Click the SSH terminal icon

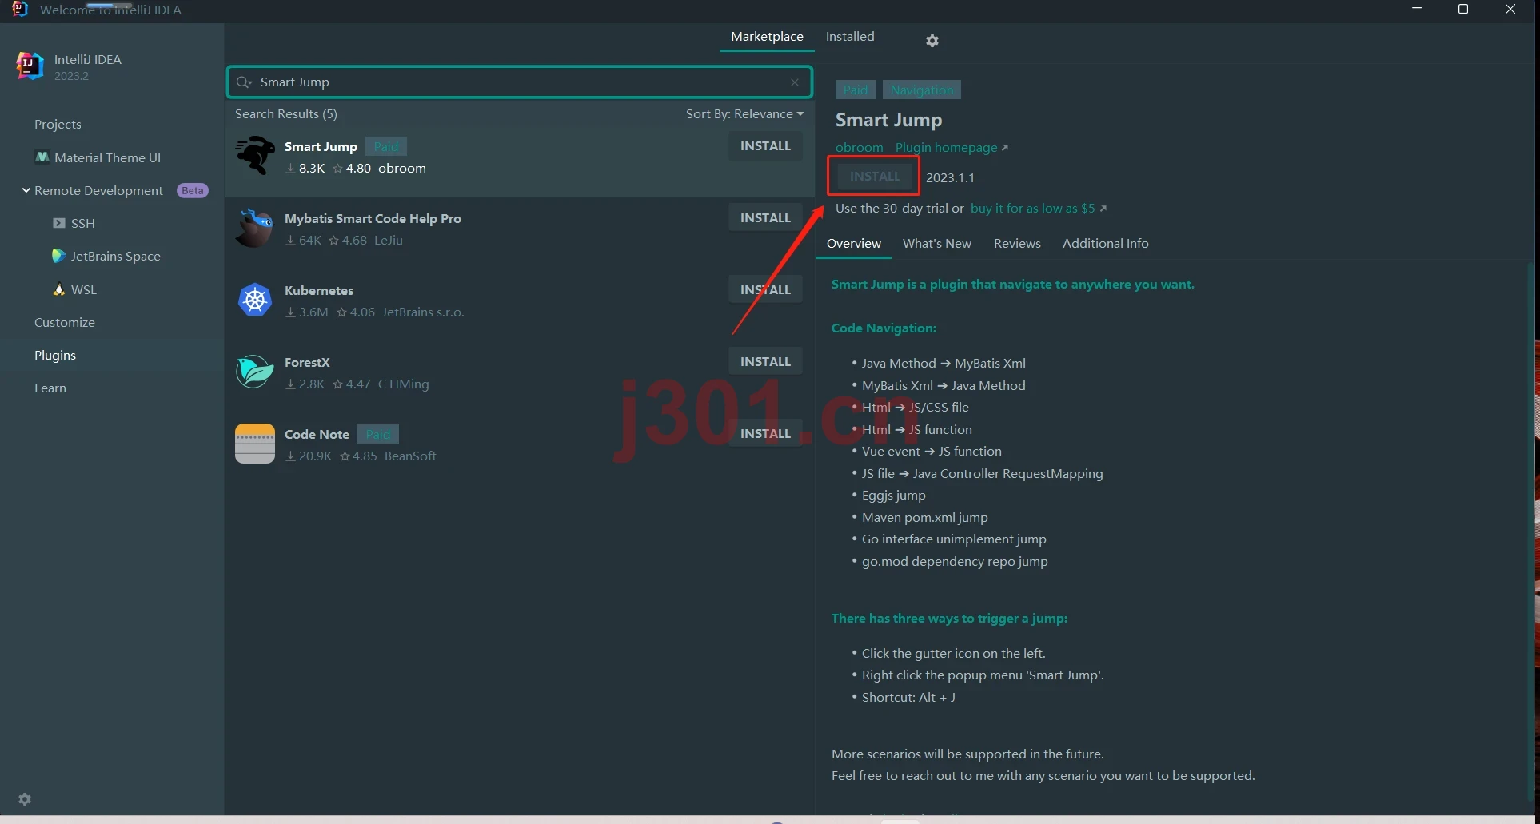pos(59,223)
